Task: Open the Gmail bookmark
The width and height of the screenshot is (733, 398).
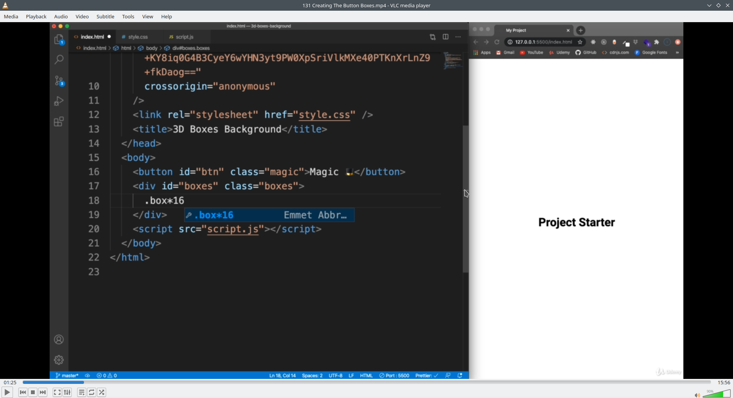Action: coord(505,53)
